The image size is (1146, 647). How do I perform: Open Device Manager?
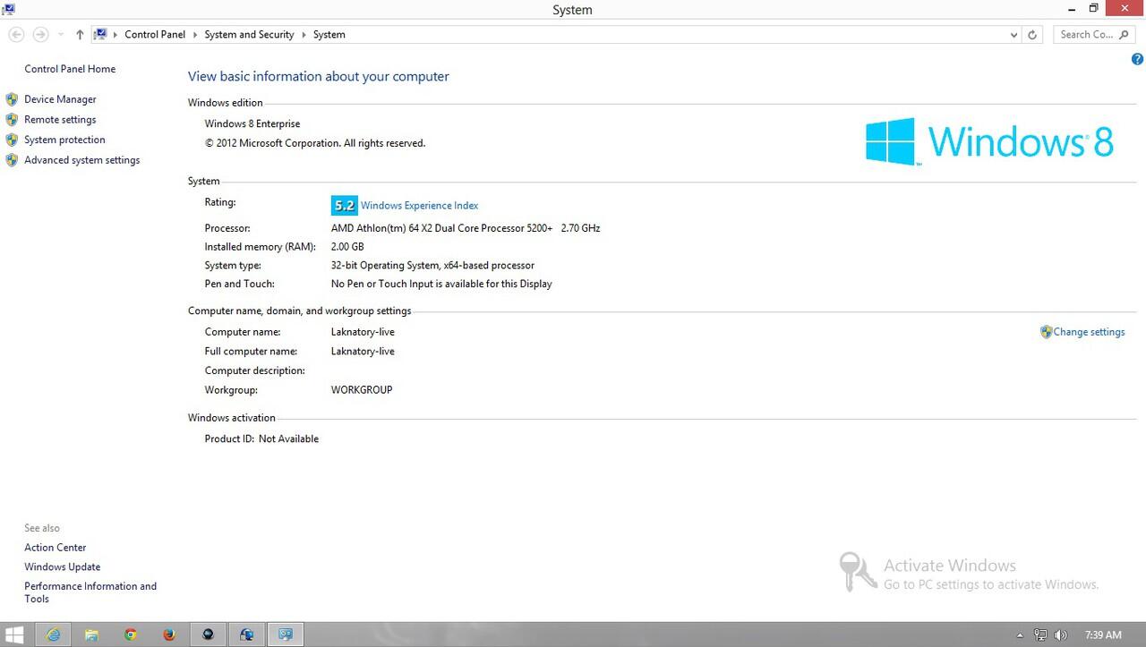tap(60, 99)
